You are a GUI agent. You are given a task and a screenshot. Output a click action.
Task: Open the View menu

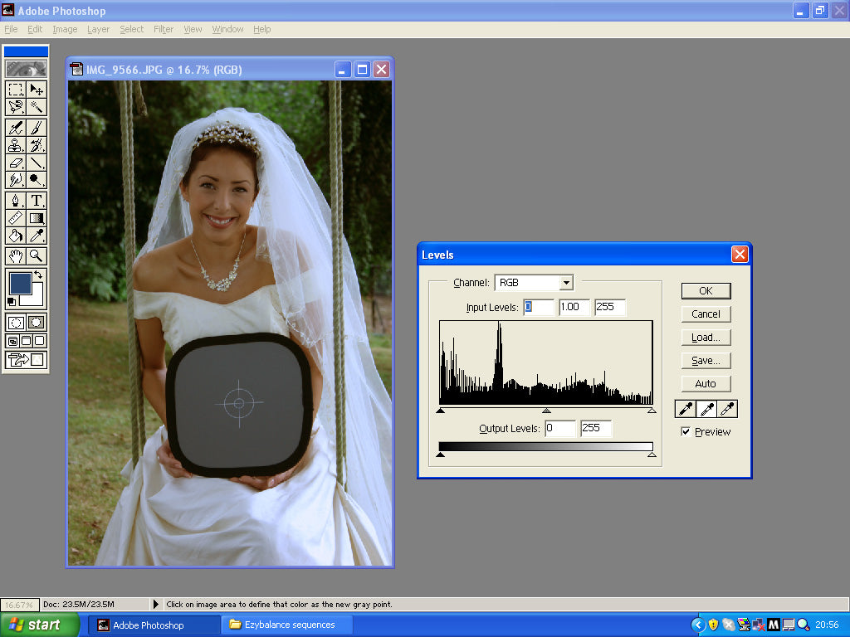pyautogui.click(x=193, y=29)
